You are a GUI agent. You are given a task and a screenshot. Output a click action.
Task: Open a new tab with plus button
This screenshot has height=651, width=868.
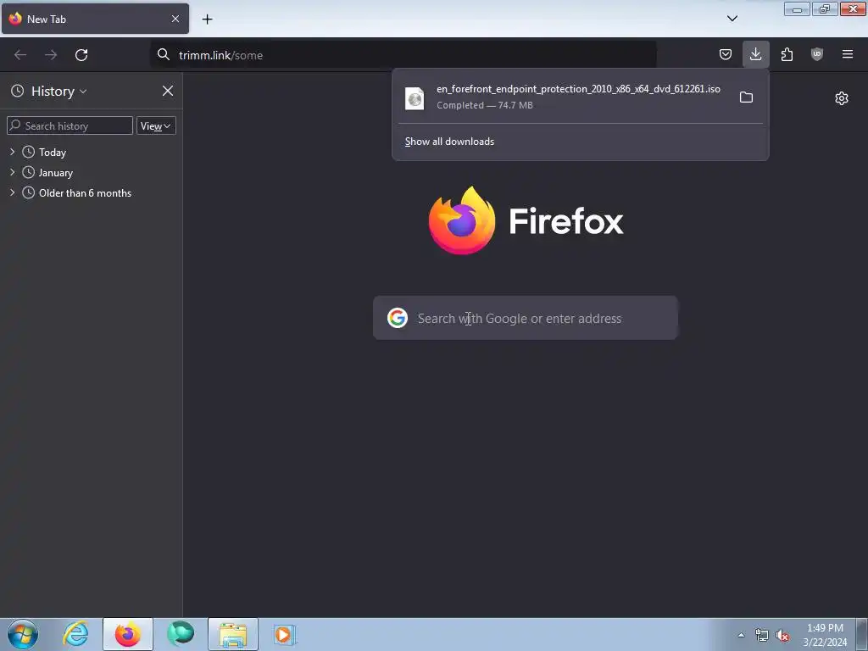[207, 19]
